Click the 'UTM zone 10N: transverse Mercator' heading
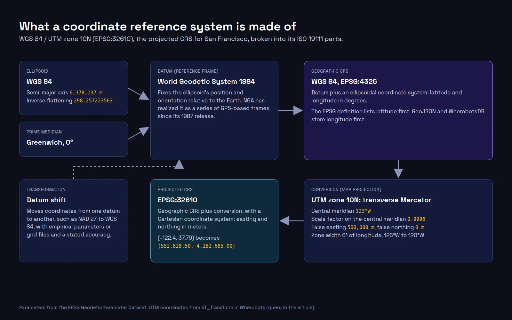This screenshot has height=320, width=512. [x=371, y=200]
